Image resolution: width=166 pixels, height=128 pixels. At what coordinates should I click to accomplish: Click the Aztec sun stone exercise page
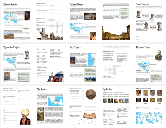coord(83,106)
